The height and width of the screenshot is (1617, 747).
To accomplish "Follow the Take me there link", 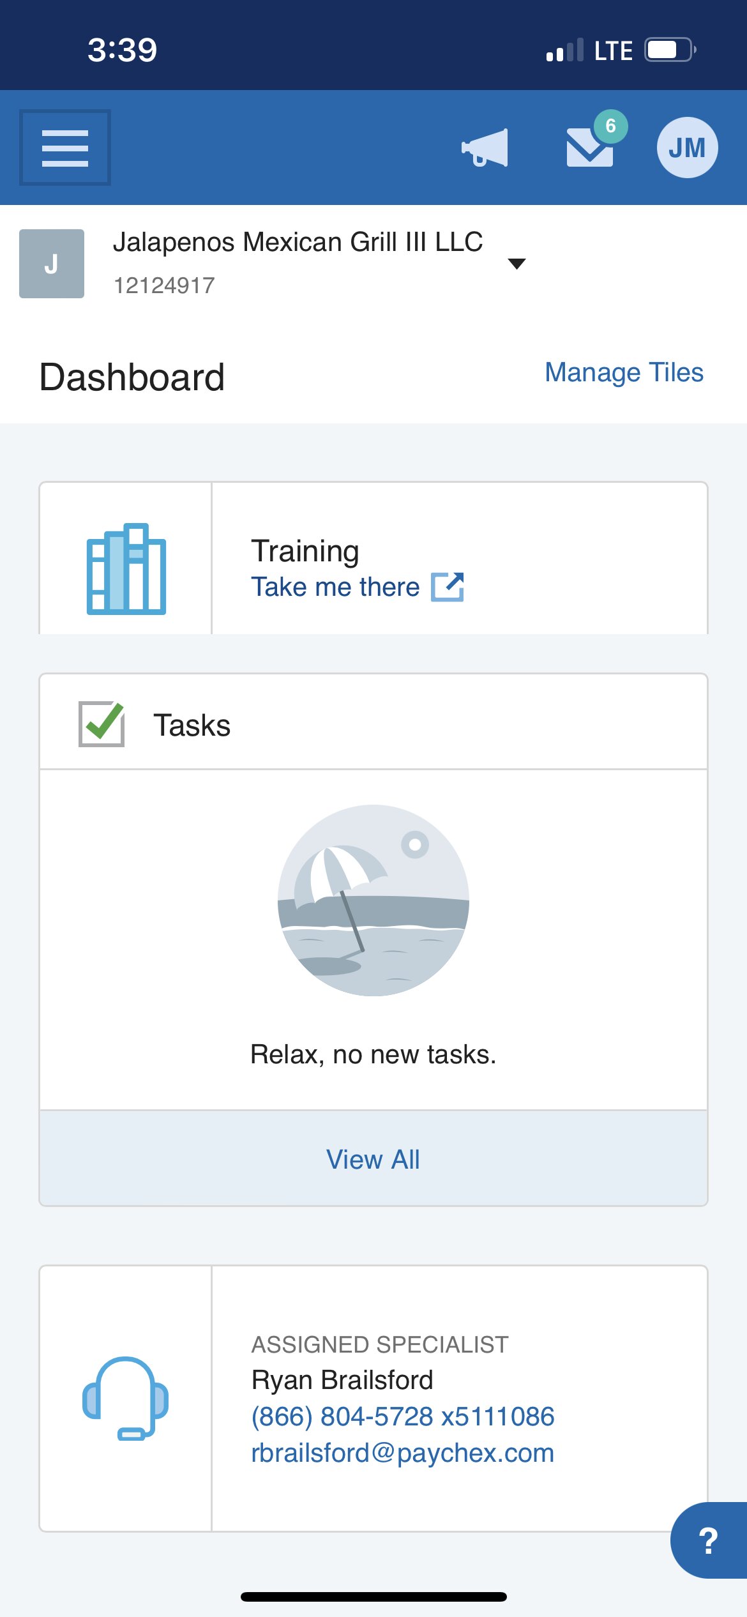I will point(335,587).
